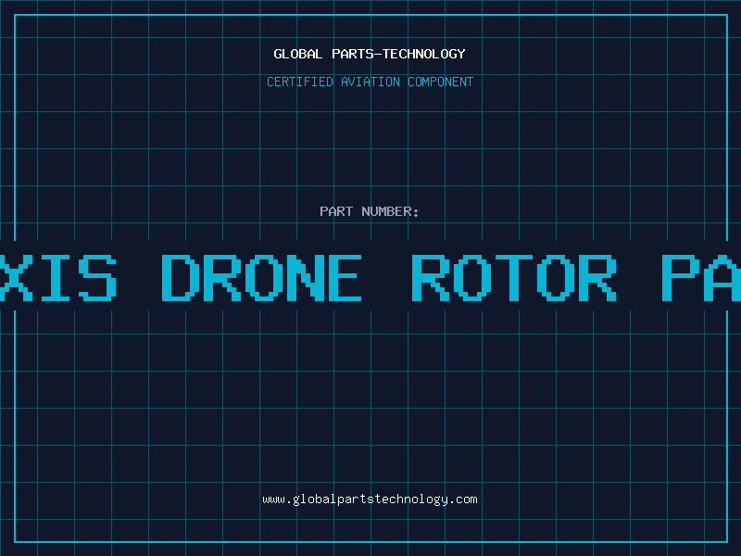
Task: Select the word AVIATION in the subtitle
Action: (x=370, y=82)
